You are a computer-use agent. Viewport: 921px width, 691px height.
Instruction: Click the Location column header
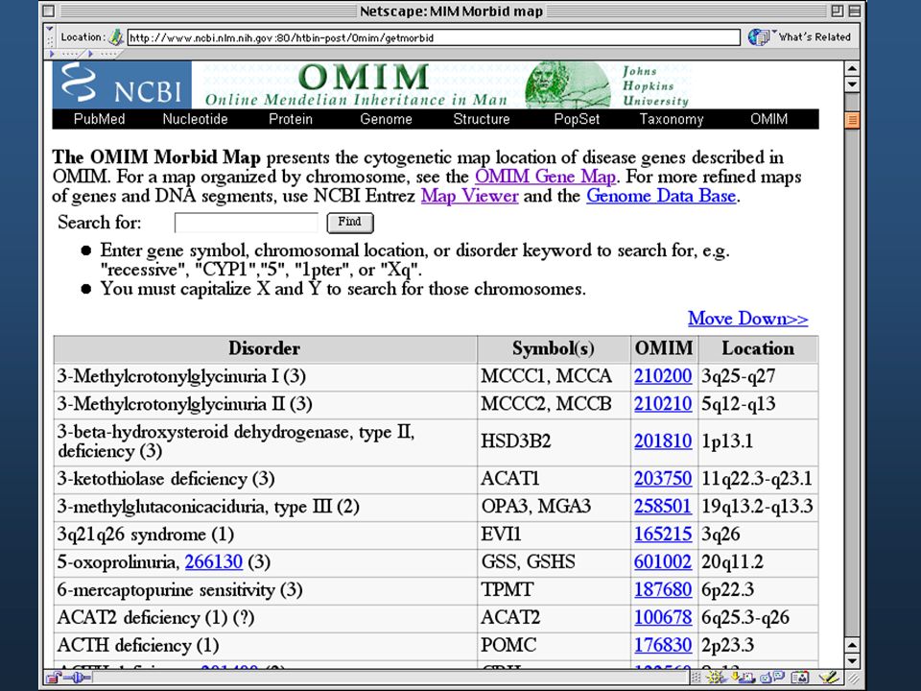[x=758, y=349]
